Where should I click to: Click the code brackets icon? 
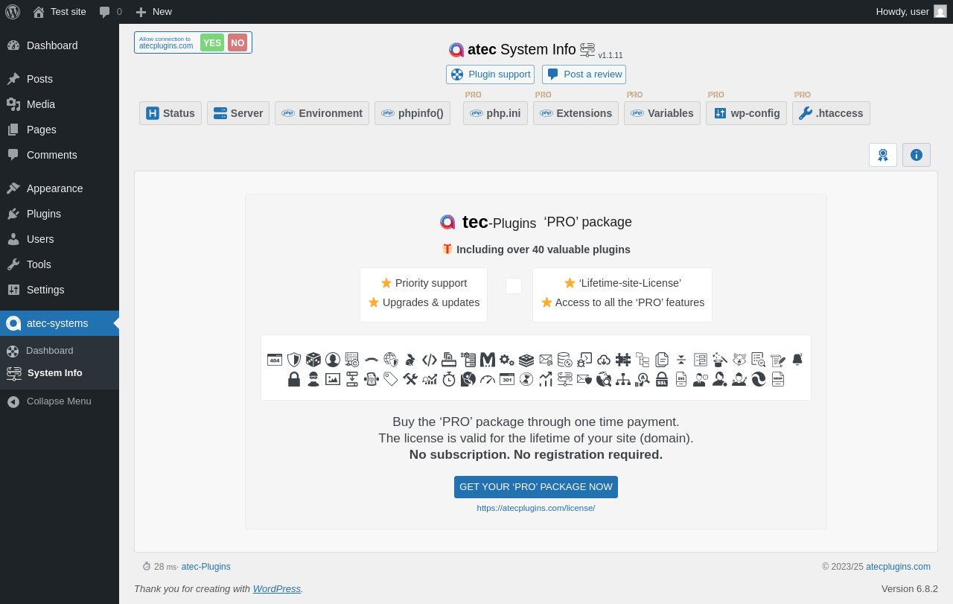[x=430, y=360]
